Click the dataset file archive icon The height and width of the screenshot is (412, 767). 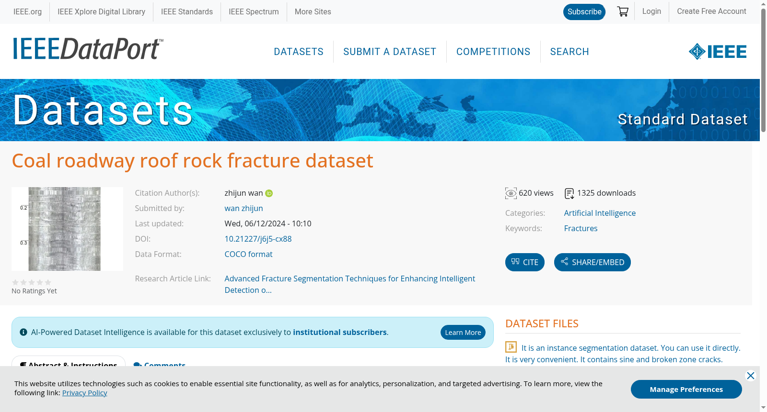pos(511,347)
